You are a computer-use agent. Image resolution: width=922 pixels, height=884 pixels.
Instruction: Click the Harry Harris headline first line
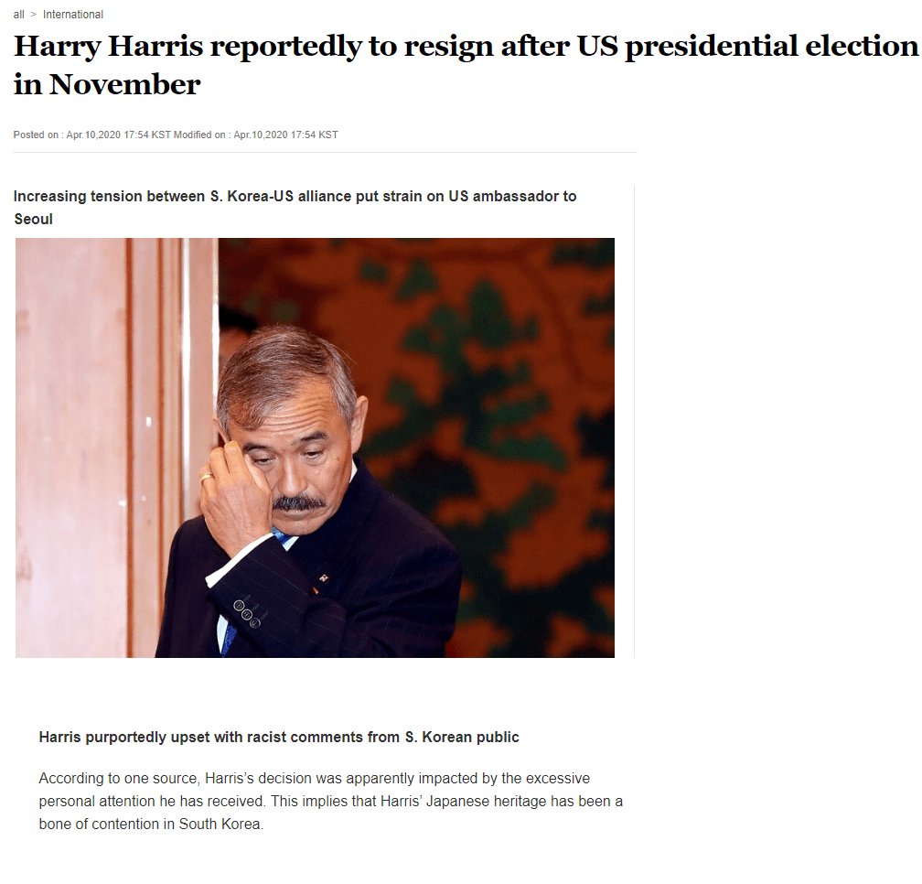click(466, 47)
